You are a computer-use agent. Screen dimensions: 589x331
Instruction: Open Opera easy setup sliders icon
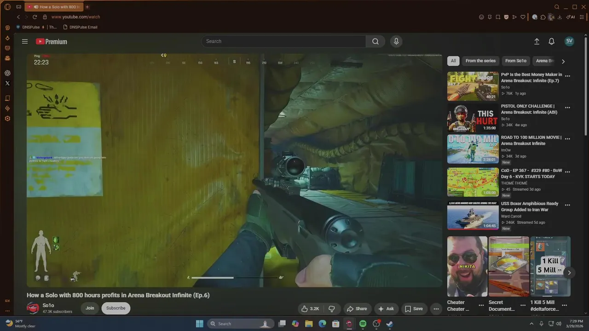pos(583,17)
